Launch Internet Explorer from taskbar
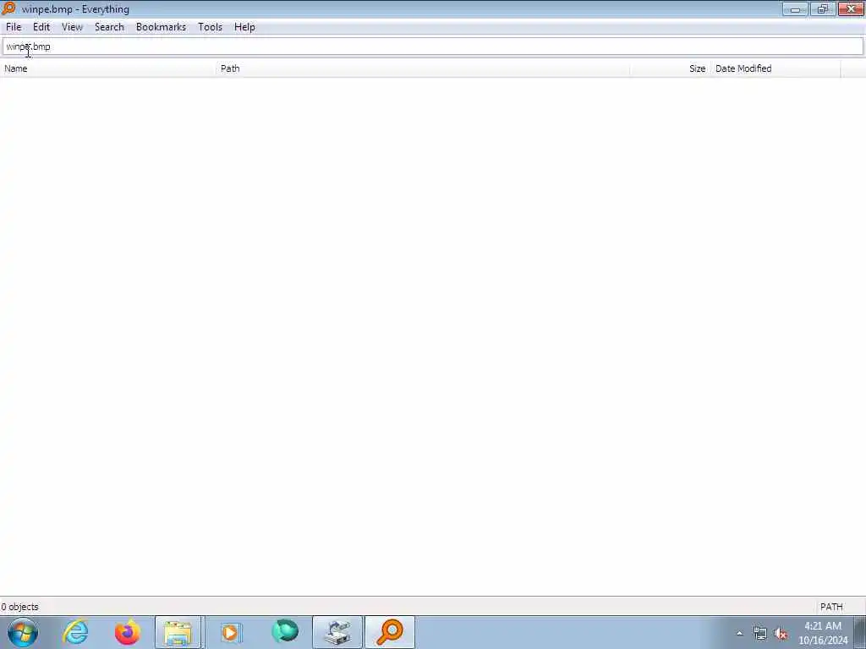 pos(75,632)
